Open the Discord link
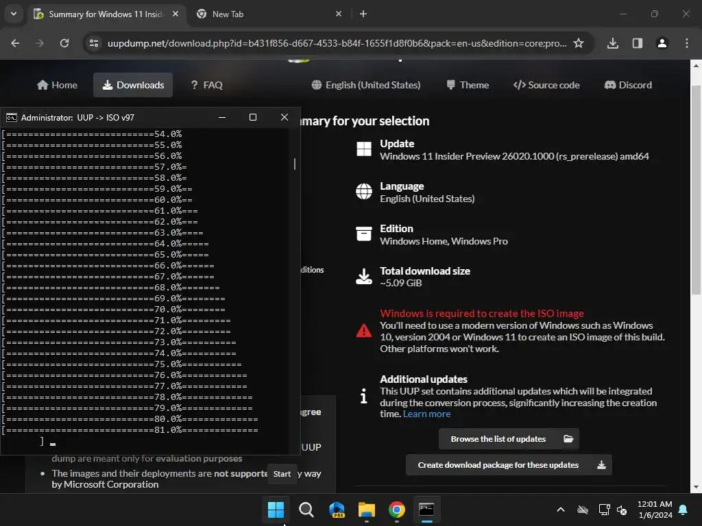This screenshot has height=526, width=702. tap(628, 85)
